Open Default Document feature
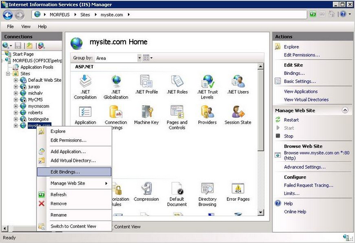355x243 pixels. [177, 194]
